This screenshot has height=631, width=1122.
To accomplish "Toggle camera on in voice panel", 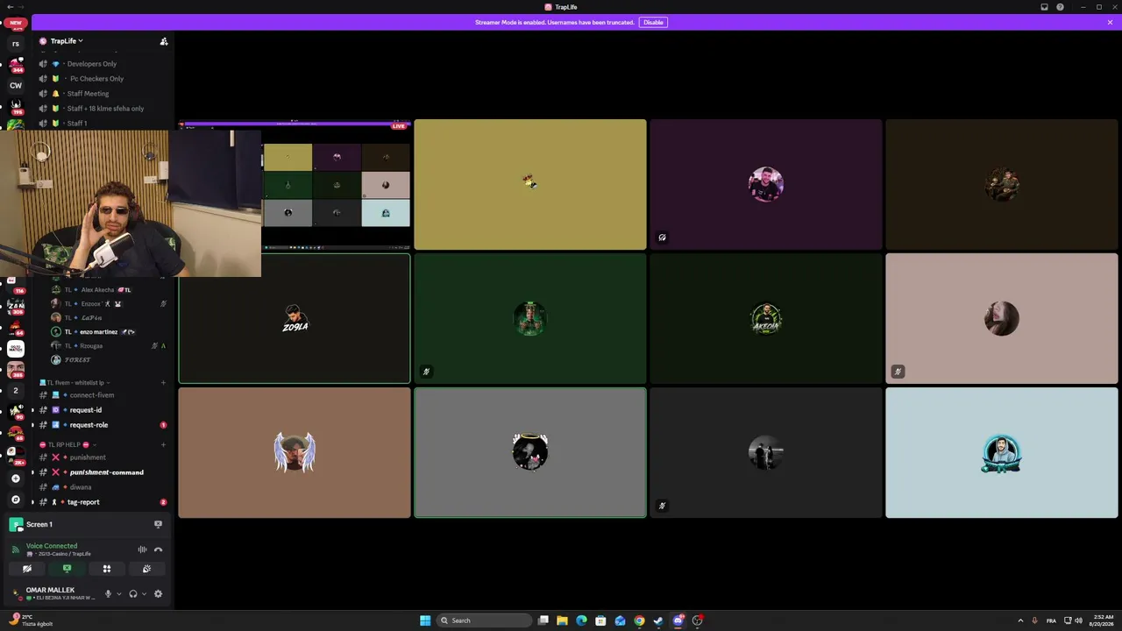I will (27, 569).
